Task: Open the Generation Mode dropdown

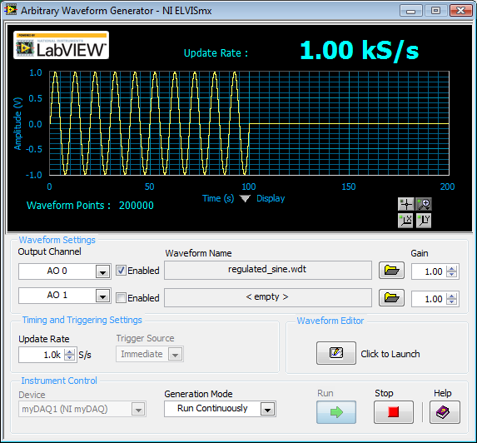Action: [268, 409]
